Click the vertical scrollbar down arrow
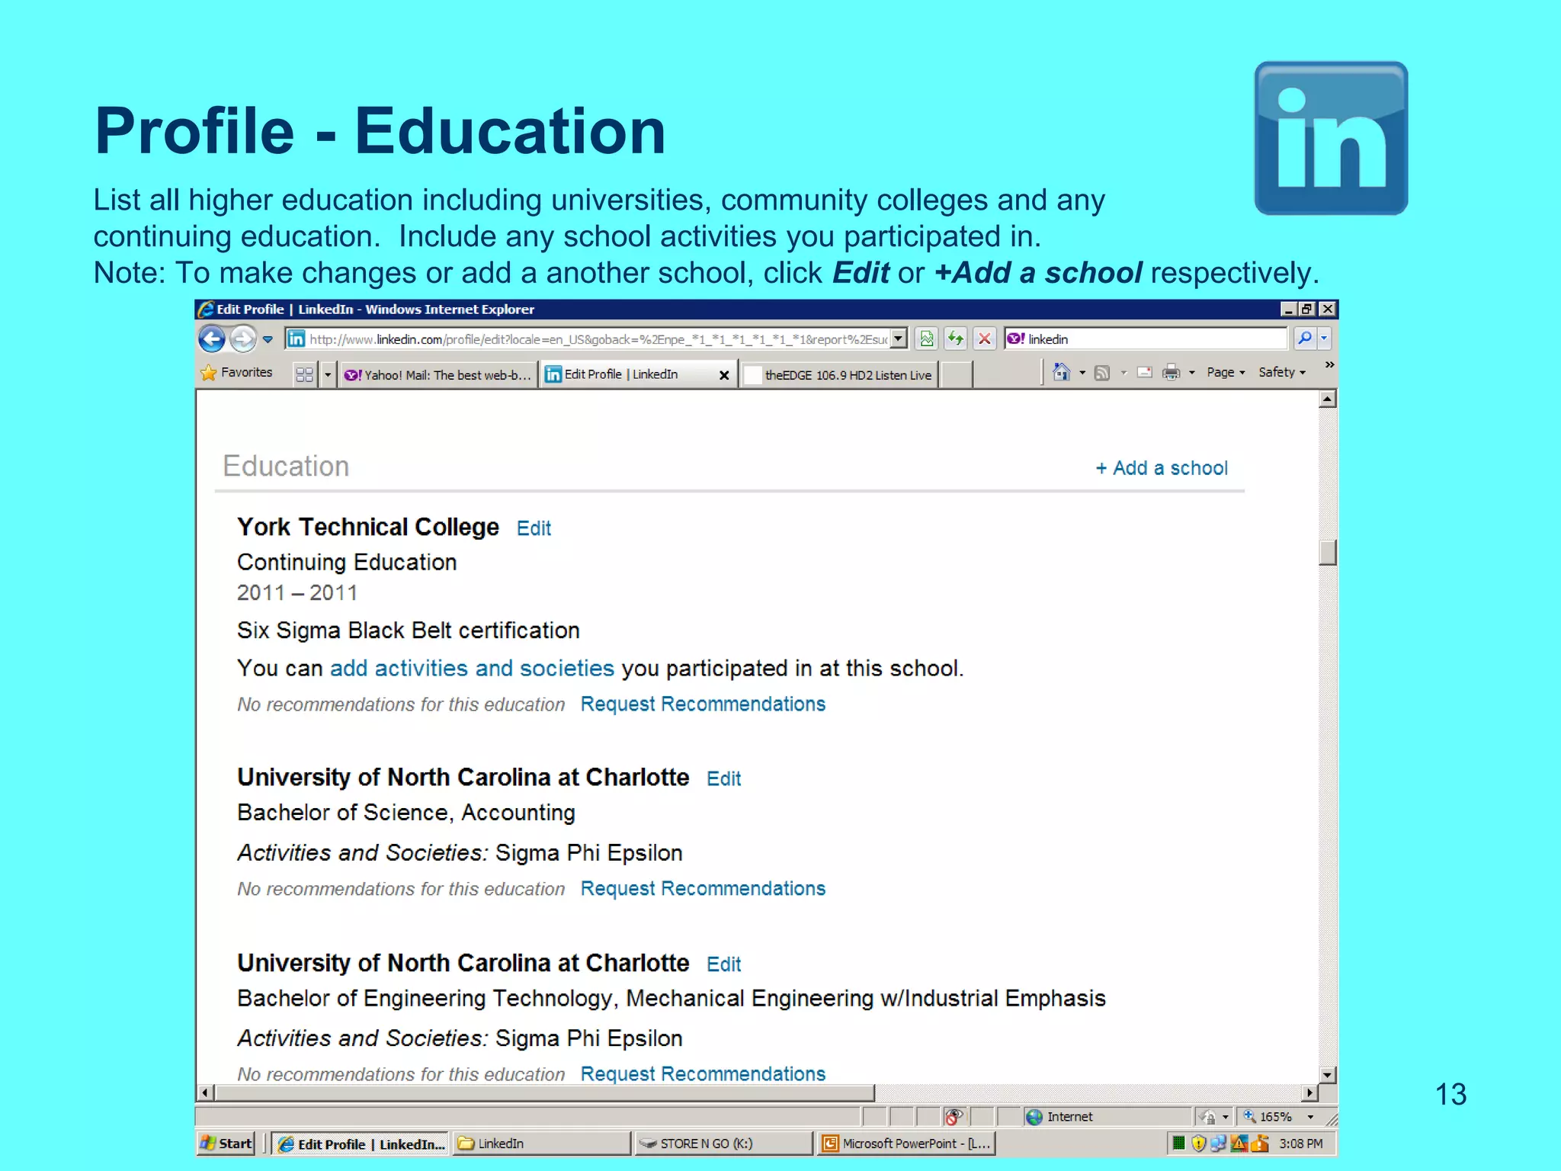Viewport: 1561px width, 1171px height. [x=1327, y=1075]
